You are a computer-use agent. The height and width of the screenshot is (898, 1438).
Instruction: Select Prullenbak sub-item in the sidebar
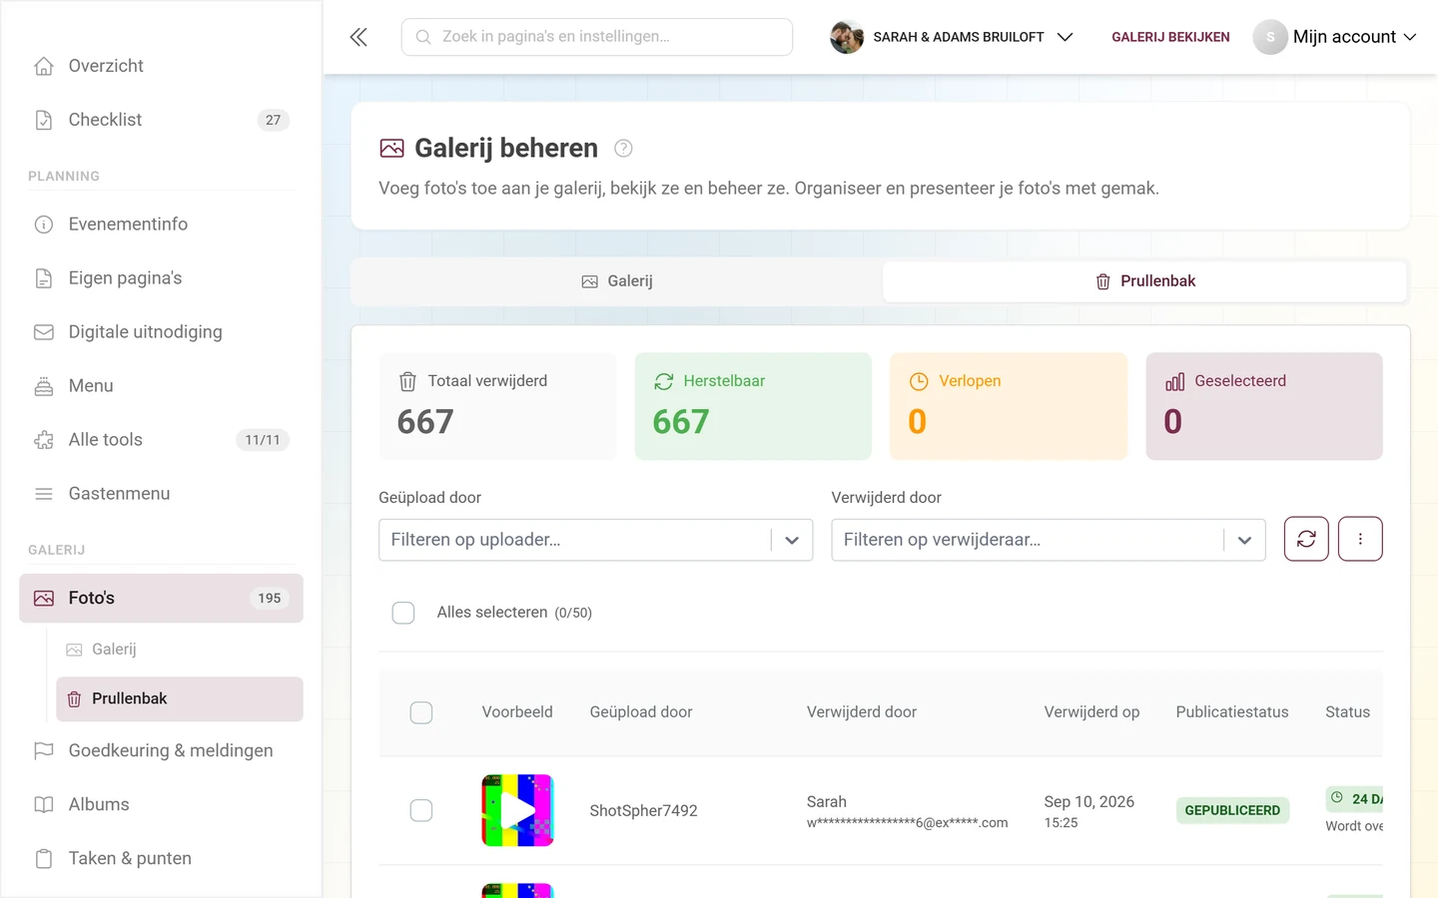click(x=180, y=699)
